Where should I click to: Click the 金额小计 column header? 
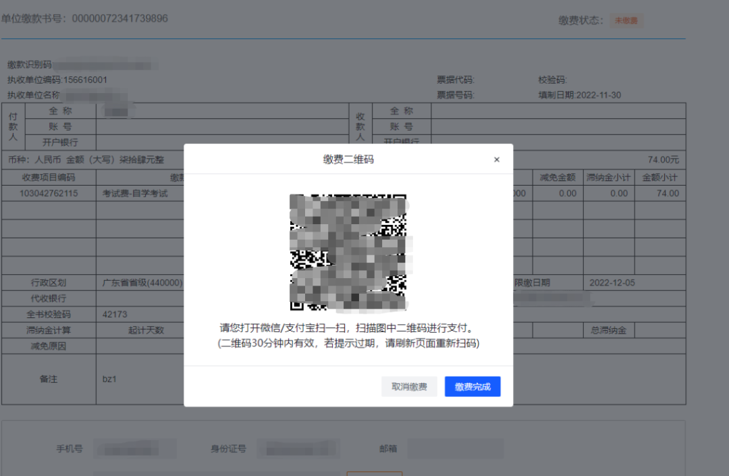pyautogui.click(x=659, y=178)
